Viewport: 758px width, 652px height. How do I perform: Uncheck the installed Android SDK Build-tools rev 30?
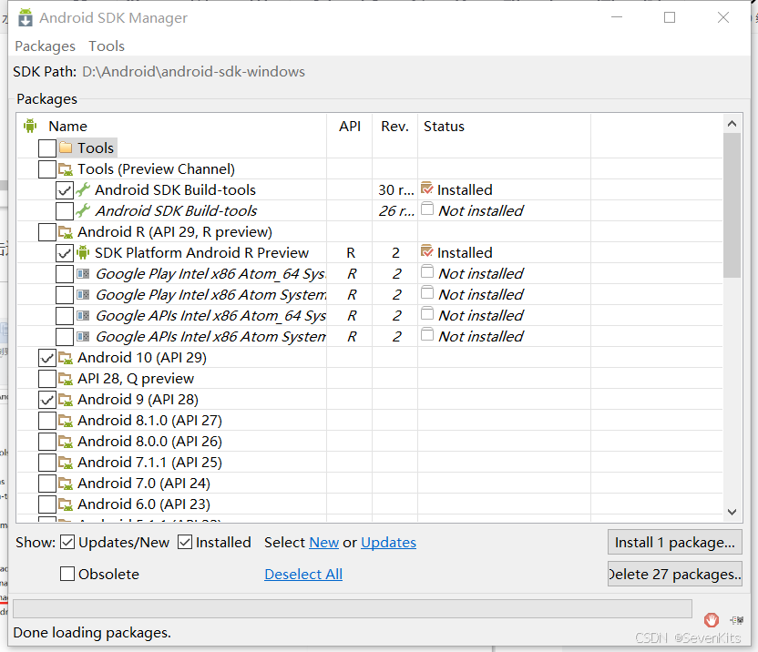pyautogui.click(x=65, y=190)
